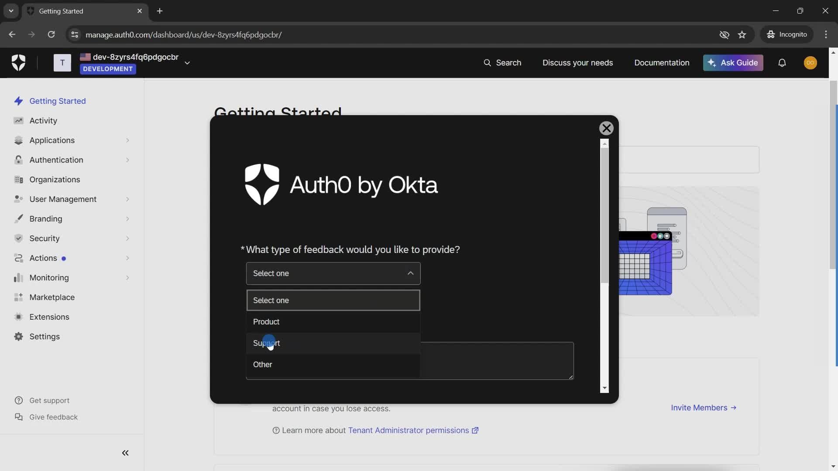Click the User Management people icon

18,199
